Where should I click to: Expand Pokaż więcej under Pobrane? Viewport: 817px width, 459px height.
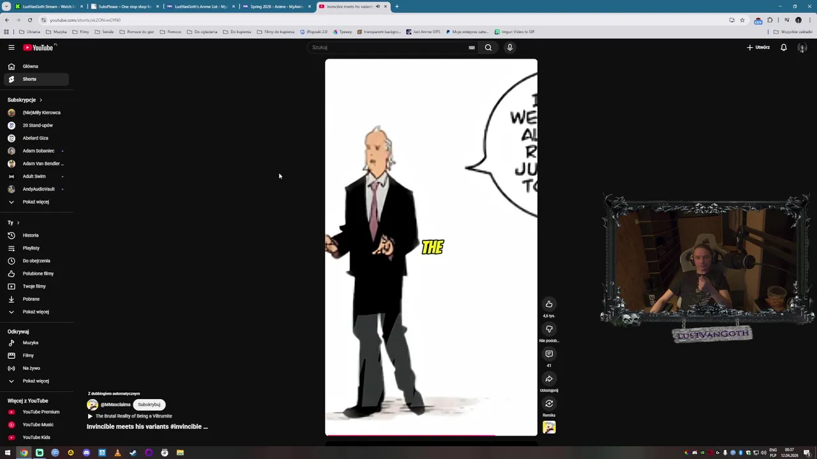point(36,312)
